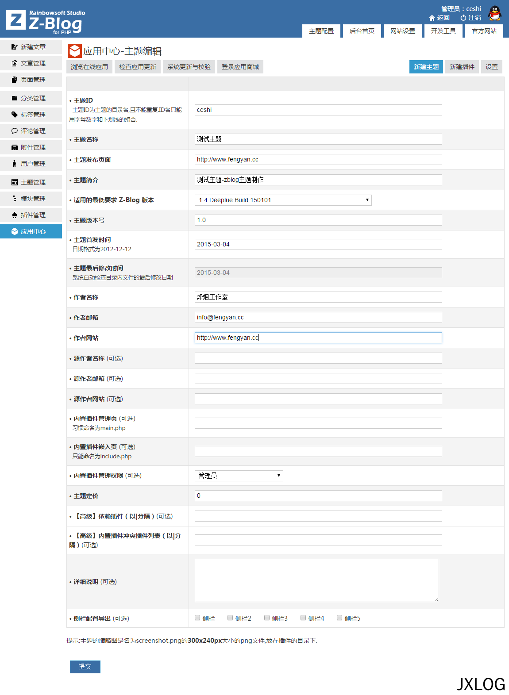Click the user management person icon
Viewport: 509px width, 695px height.
[x=15, y=164]
